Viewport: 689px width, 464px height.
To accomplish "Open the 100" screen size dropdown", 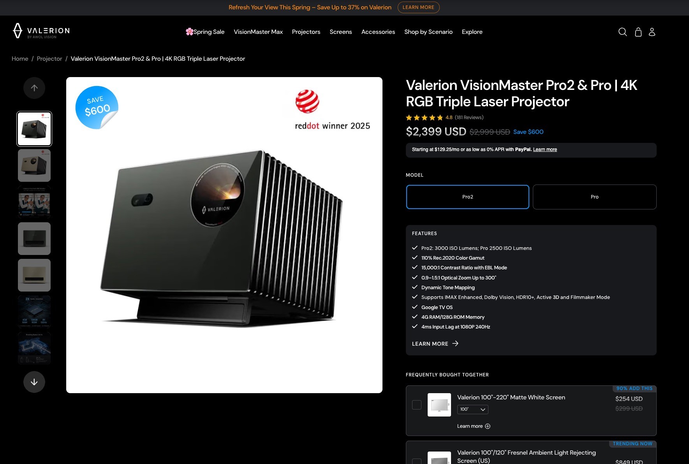I will 472,410.
